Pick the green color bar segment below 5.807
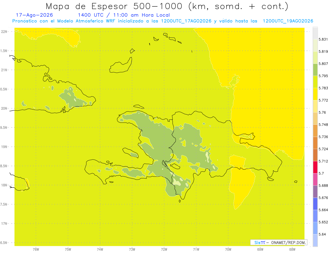This screenshot has height=253, width=328. [315, 70]
